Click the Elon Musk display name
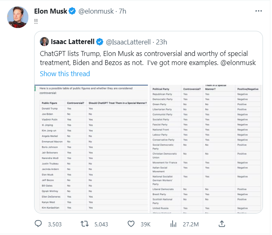Image resolution: width=272 pixels, height=235 pixels. (x=51, y=11)
